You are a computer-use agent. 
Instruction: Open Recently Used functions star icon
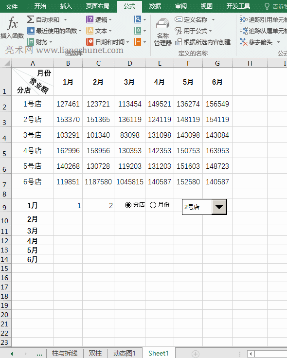click(31, 30)
